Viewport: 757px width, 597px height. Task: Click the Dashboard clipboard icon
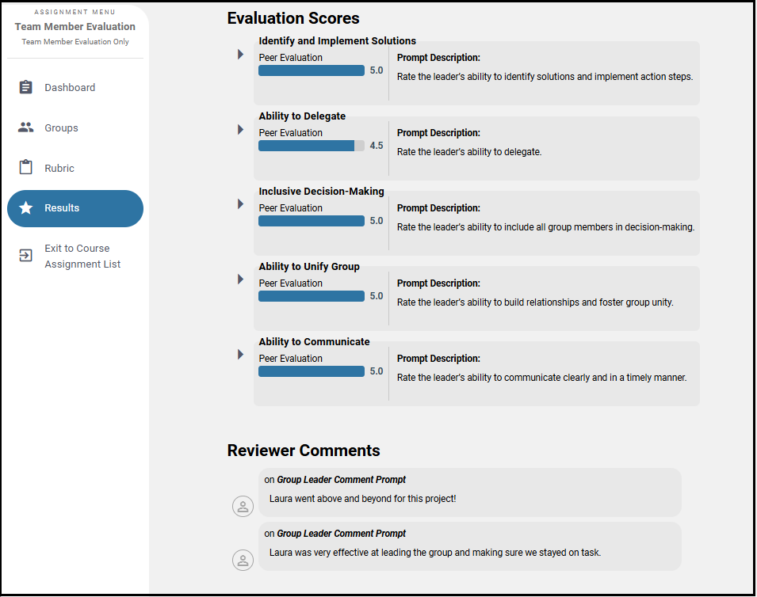[x=26, y=87]
